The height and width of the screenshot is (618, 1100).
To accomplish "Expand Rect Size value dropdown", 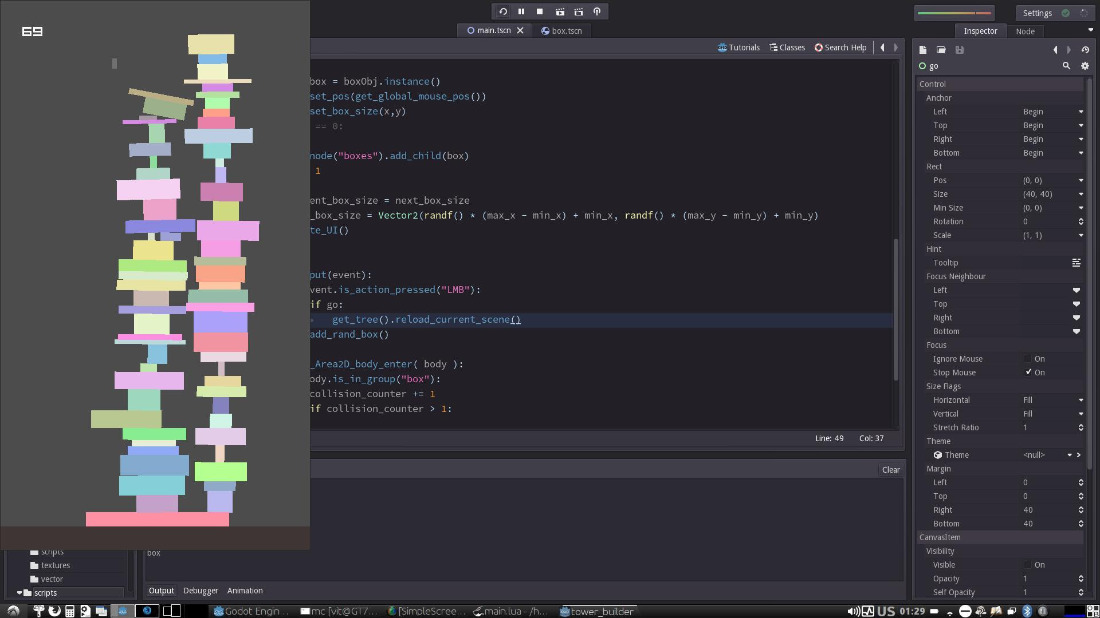I will 1081,194.
